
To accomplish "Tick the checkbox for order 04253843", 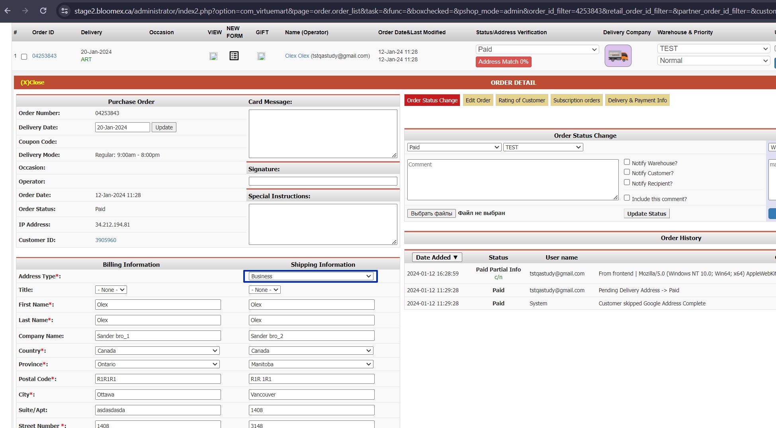I will coord(24,57).
